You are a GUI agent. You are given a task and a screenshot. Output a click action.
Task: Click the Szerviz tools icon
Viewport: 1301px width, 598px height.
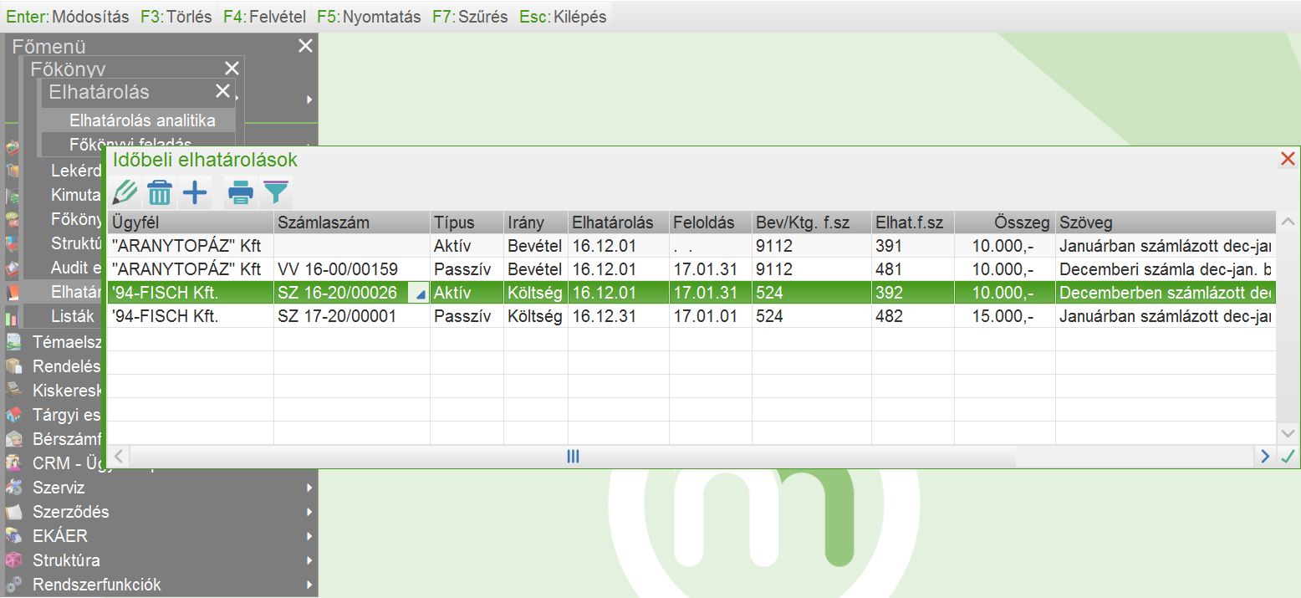pyautogui.click(x=13, y=488)
